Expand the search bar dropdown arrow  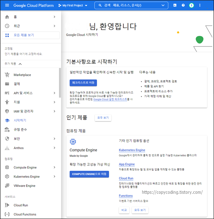click(x=163, y=5)
